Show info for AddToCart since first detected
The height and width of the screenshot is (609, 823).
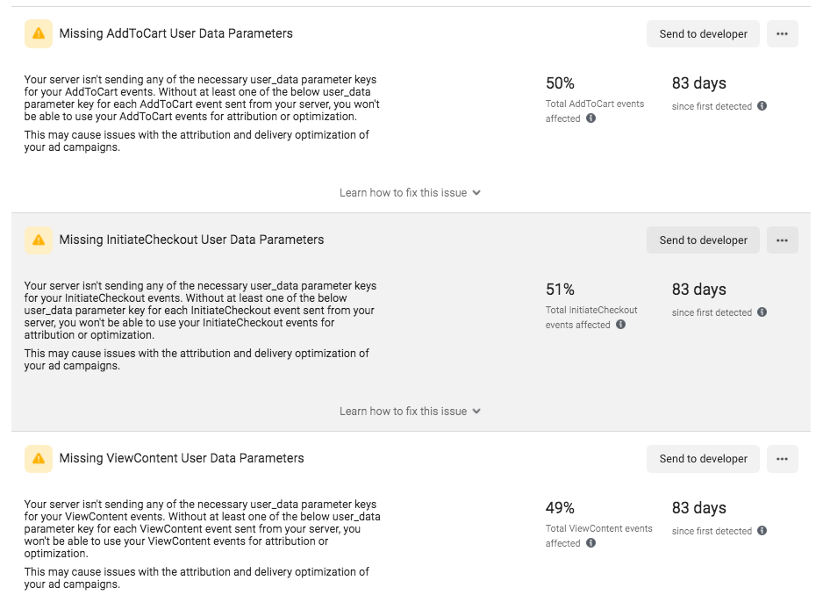coord(762,106)
